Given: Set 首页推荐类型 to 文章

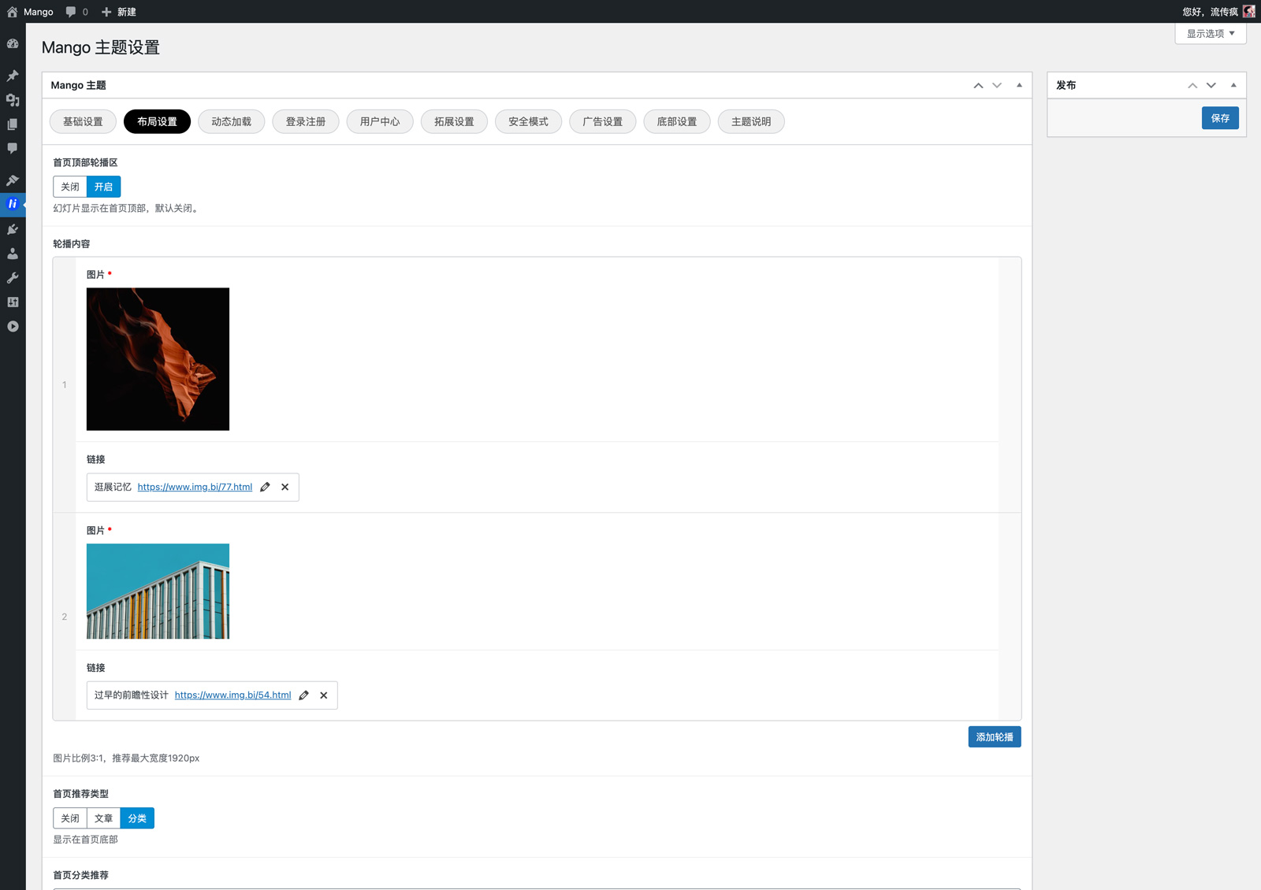Looking at the screenshot, I should click(103, 818).
